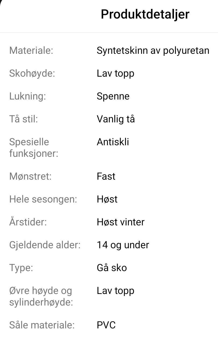Click the Høst vinter value
The width and height of the screenshot is (218, 337).
point(121,222)
